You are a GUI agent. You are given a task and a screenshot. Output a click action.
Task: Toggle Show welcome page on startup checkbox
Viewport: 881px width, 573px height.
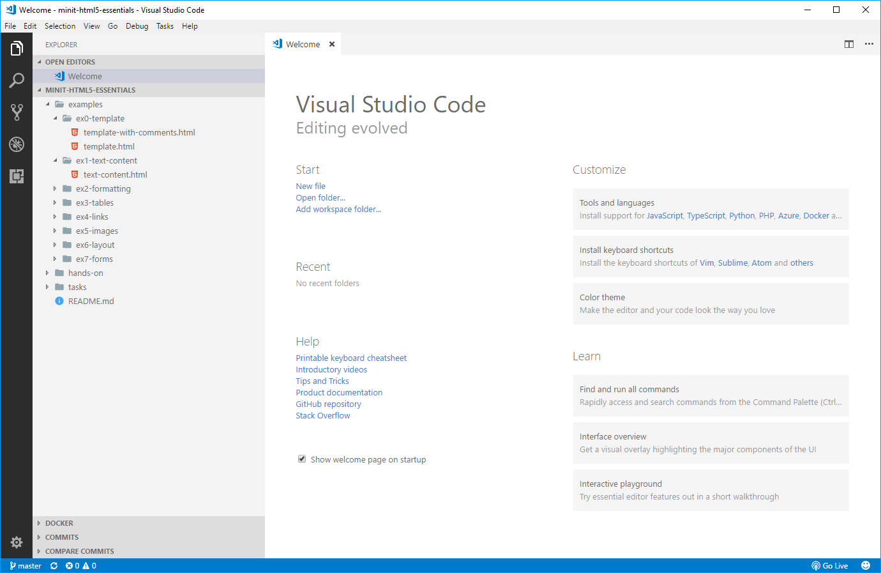point(302,459)
